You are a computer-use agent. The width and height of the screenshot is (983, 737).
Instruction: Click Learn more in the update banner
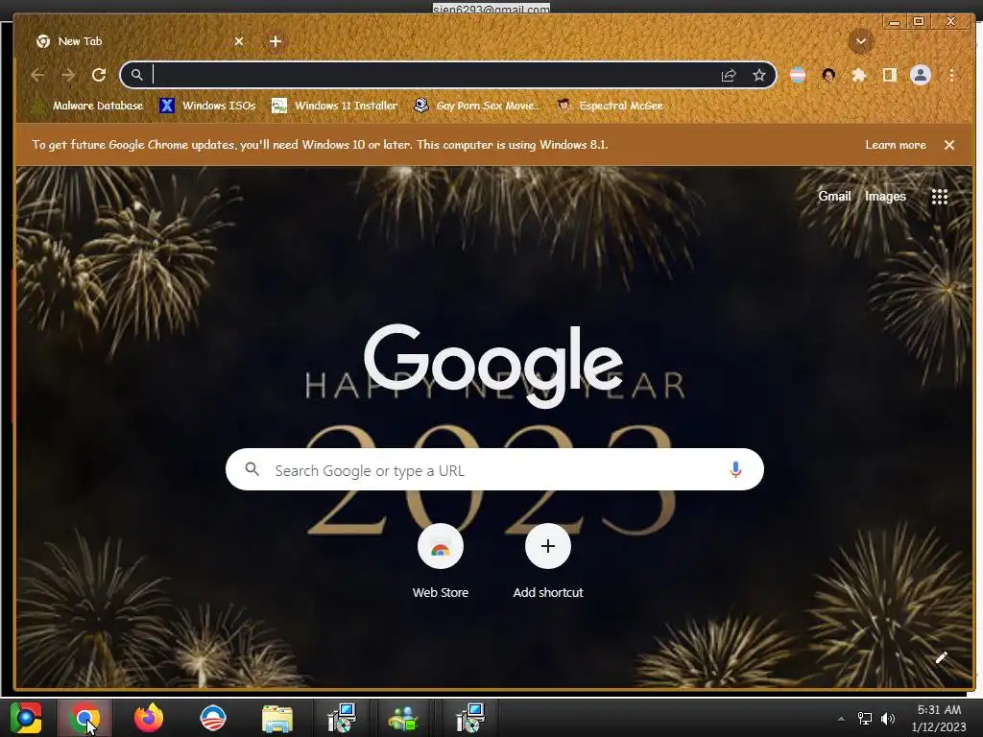click(896, 145)
